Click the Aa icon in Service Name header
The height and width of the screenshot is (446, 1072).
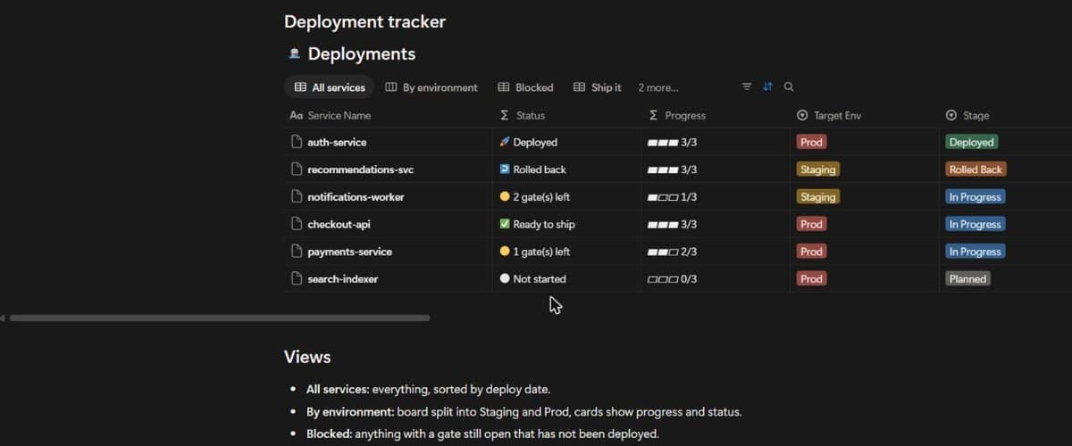[297, 115]
